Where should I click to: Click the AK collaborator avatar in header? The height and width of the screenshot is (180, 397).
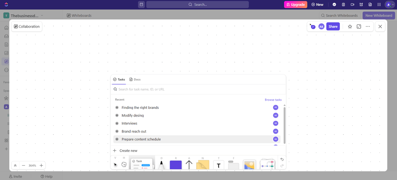click(321, 26)
